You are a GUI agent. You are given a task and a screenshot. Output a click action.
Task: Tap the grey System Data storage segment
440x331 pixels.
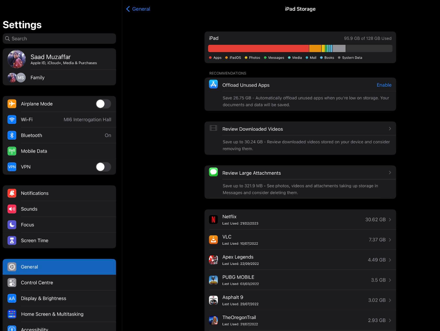339,49
